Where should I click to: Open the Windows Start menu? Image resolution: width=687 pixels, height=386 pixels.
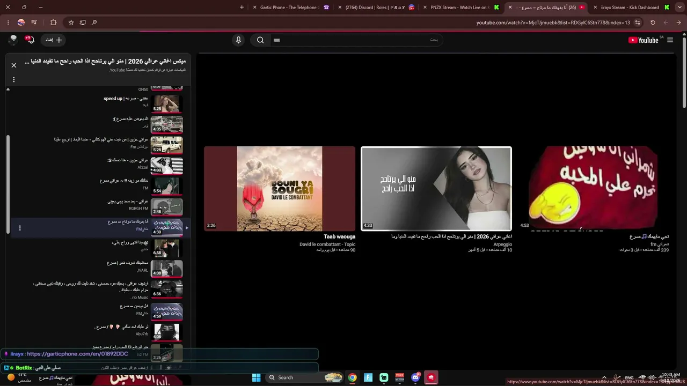click(257, 377)
